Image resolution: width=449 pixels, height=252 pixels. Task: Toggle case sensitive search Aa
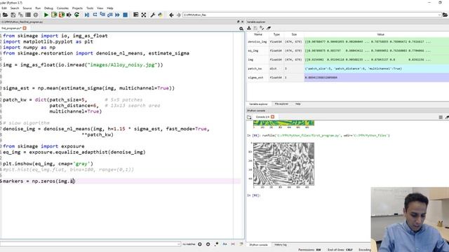pos(224,244)
